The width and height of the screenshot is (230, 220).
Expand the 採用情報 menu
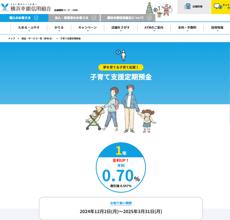tap(217, 28)
